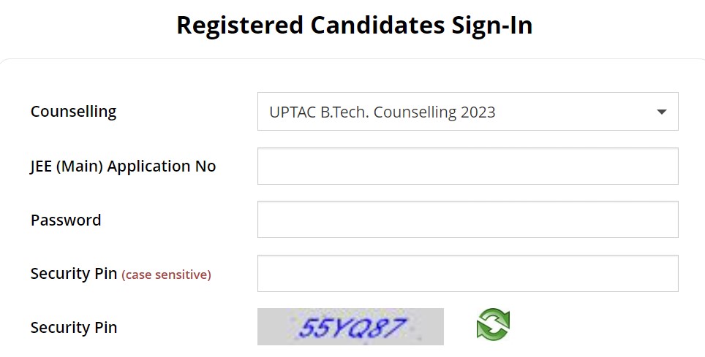
Task: Focus the JEE (Main) Application No field
Action: (x=467, y=166)
